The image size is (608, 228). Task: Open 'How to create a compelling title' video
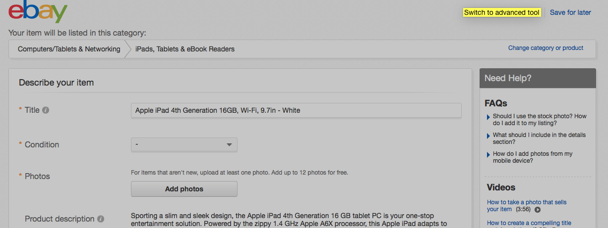[x=529, y=223]
